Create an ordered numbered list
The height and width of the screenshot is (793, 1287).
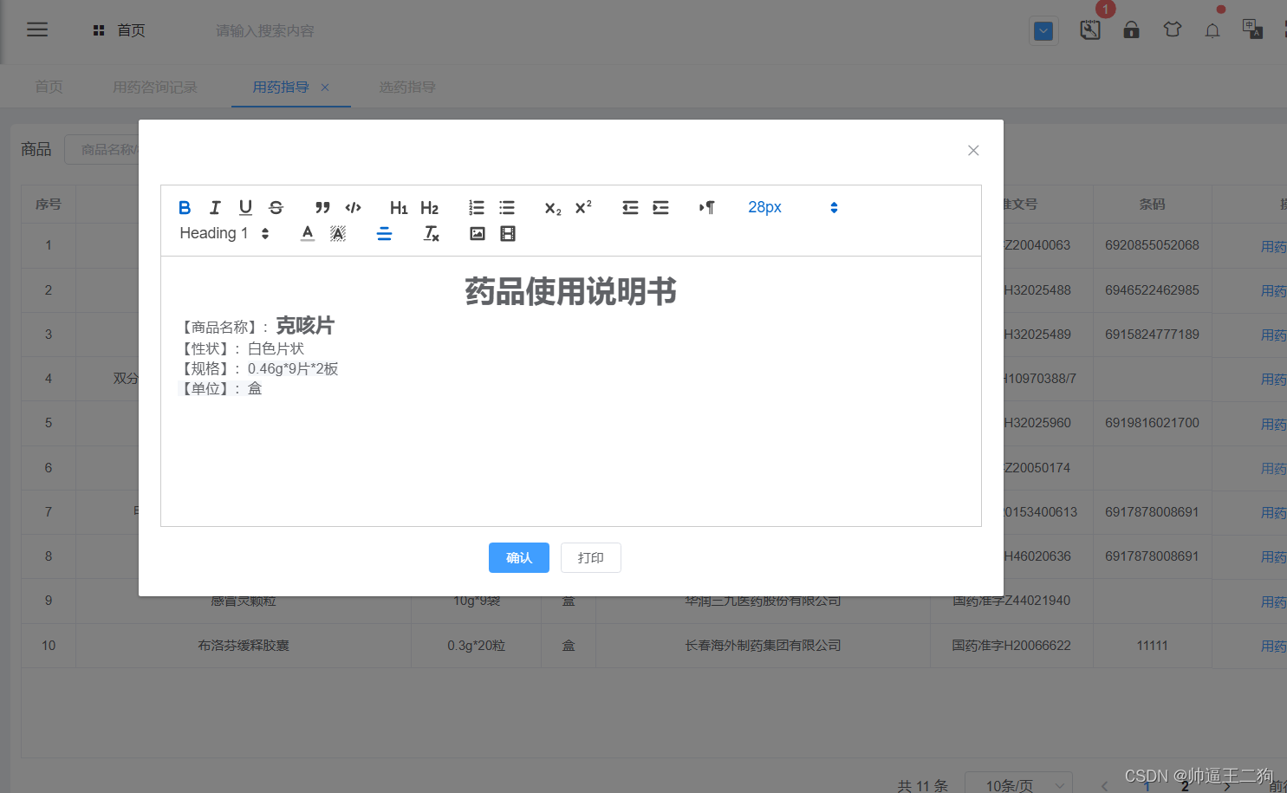pyautogui.click(x=476, y=207)
